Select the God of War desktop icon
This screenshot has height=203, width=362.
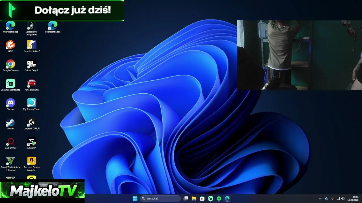[10, 143]
